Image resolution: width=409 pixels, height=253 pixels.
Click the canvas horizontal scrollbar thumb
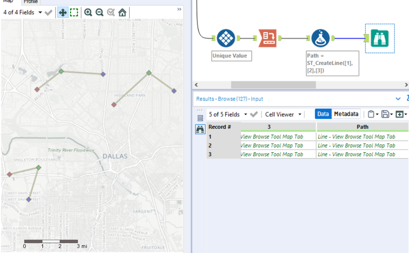[x=273, y=85]
